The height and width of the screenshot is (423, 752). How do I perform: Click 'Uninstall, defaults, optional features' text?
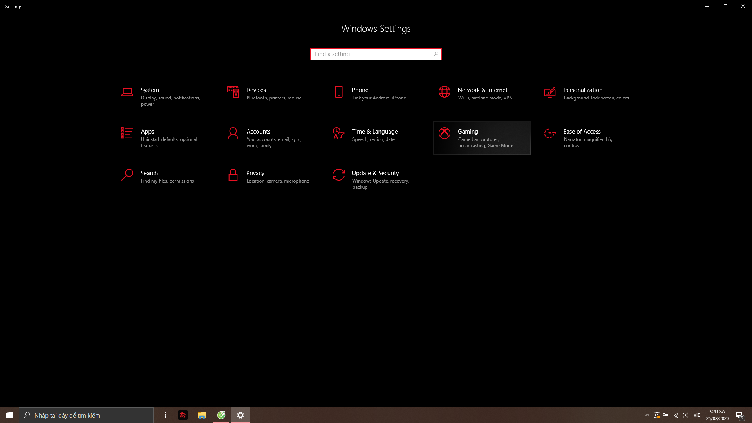(169, 143)
